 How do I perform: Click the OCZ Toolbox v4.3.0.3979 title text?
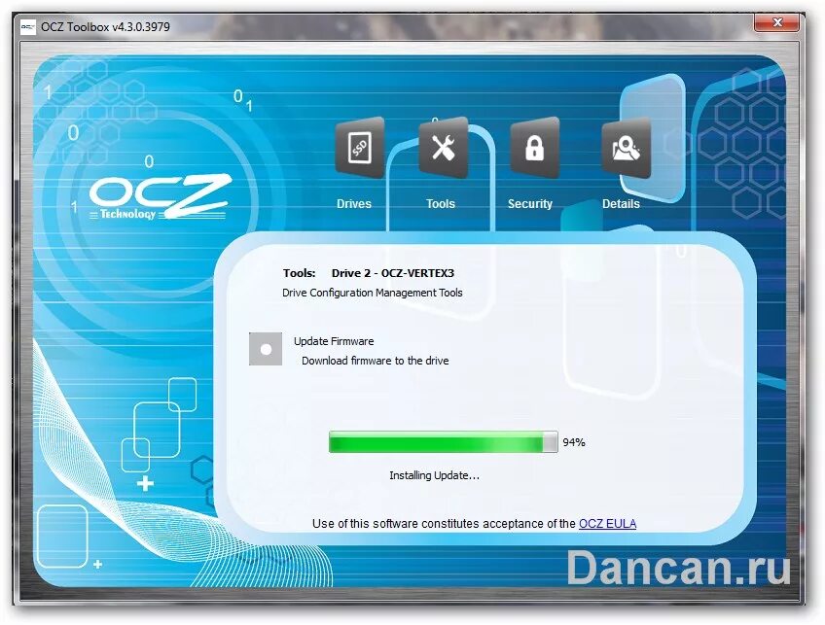pos(106,27)
